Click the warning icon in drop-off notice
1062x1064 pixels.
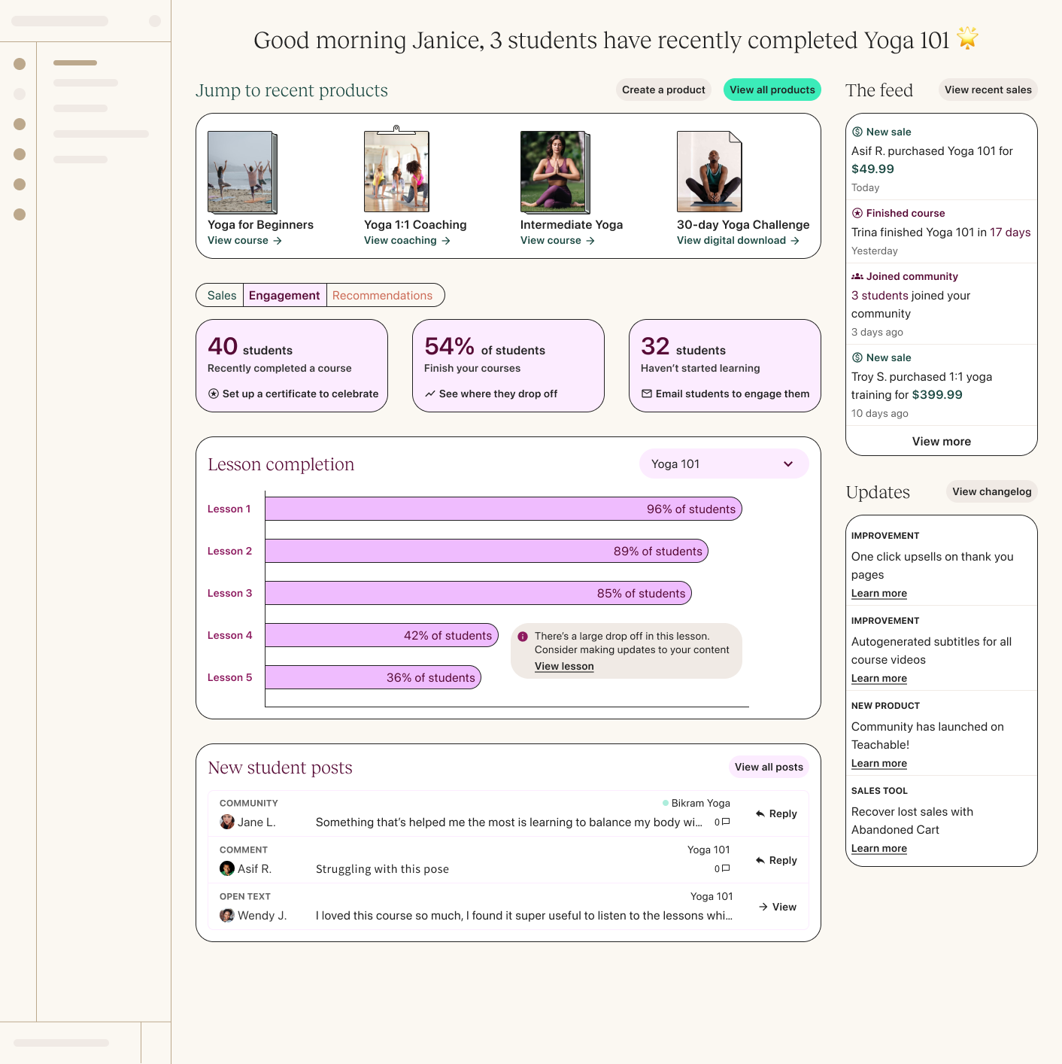pyautogui.click(x=523, y=637)
